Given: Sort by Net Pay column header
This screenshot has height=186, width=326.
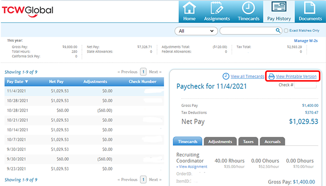Looking at the screenshot, I should point(56,81).
